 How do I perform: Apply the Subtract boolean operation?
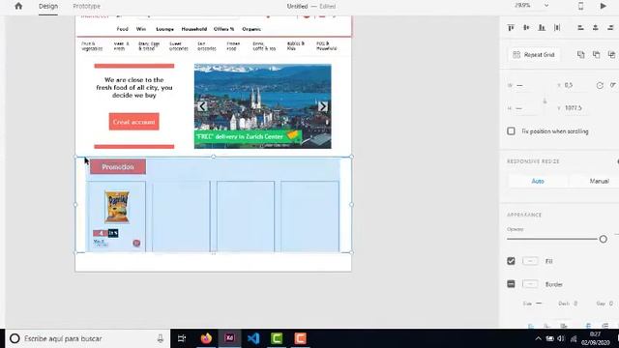pos(596,55)
